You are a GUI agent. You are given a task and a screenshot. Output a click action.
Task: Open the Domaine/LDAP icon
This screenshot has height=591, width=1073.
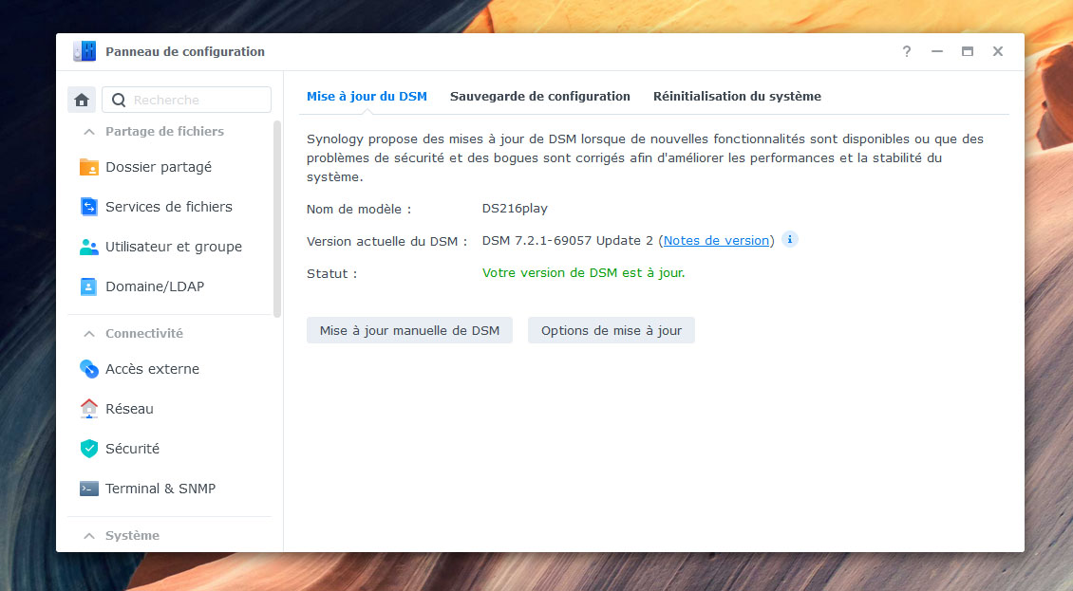tap(89, 286)
